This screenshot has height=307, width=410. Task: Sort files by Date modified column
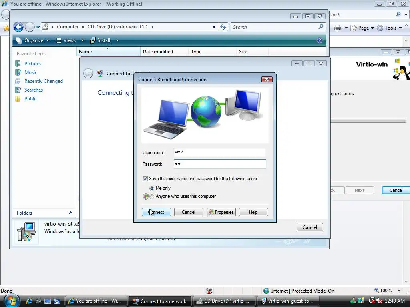[x=164, y=52]
